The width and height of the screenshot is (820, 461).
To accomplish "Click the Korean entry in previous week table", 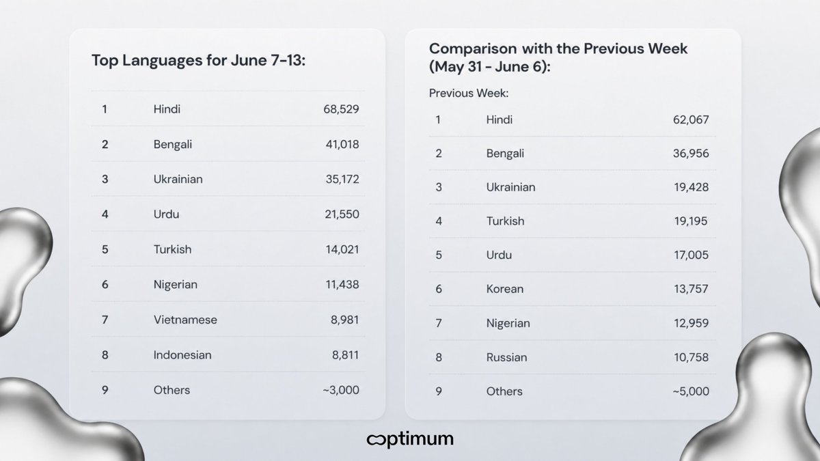I will (505, 289).
